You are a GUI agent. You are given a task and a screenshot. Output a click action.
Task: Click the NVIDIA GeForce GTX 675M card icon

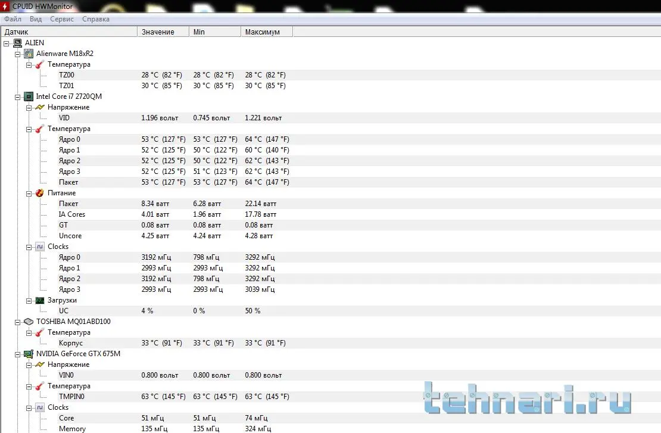tap(29, 354)
